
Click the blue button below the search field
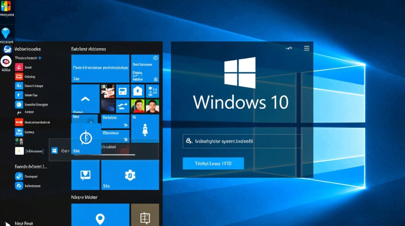point(213,163)
